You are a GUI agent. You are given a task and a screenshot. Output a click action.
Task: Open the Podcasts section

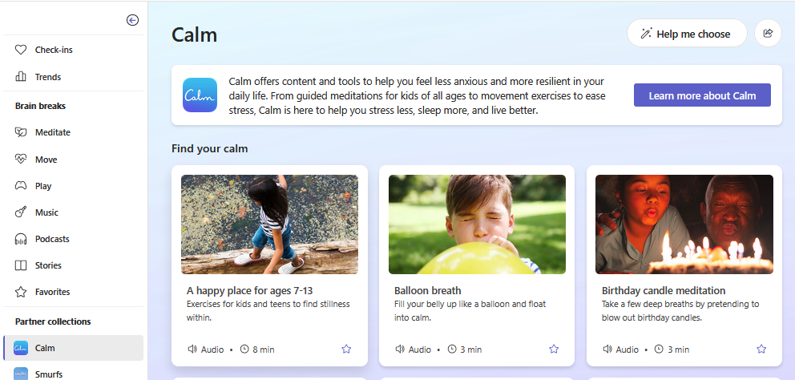coord(52,239)
